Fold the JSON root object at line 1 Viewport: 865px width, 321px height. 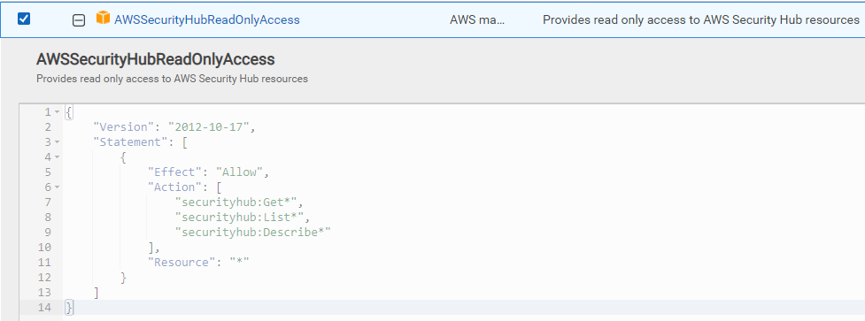(57, 112)
